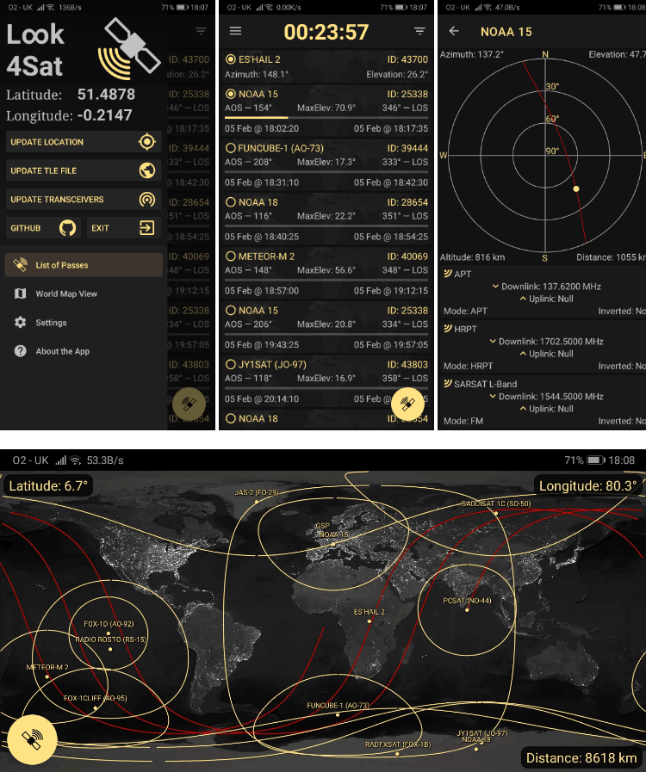Tap the Update TLE File globe icon
The height and width of the screenshot is (772, 646).
click(x=146, y=170)
